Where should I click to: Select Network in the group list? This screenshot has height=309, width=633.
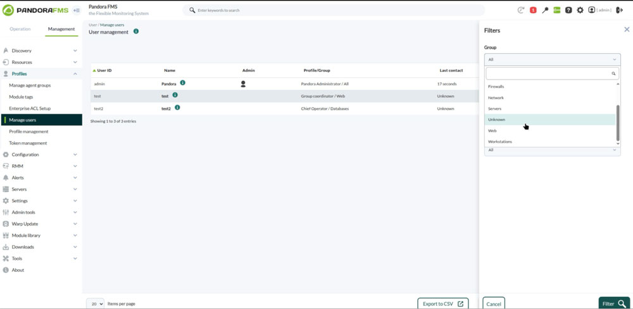coord(550,97)
